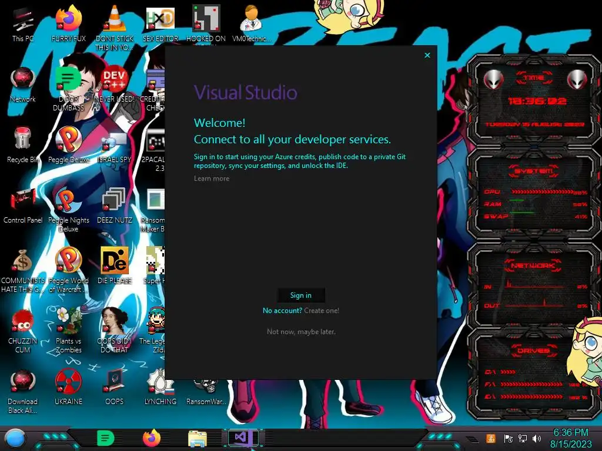Image resolution: width=602 pixels, height=451 pixels.
Task: Click the Visual Studio title text
Action: 245,92
